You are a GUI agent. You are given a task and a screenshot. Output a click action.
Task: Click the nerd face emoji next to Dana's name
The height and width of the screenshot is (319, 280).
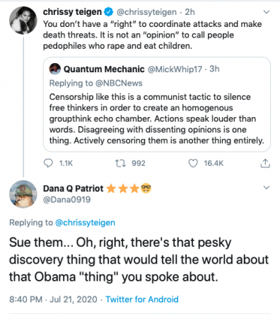click(x=146, y=189)
